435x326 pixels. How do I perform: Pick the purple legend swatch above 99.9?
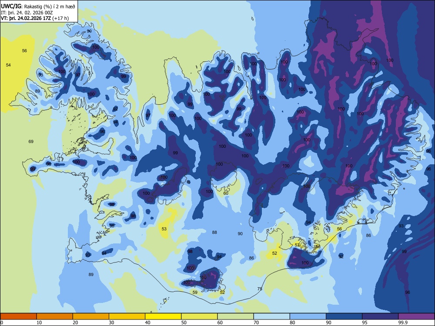[x=416, y=316]
